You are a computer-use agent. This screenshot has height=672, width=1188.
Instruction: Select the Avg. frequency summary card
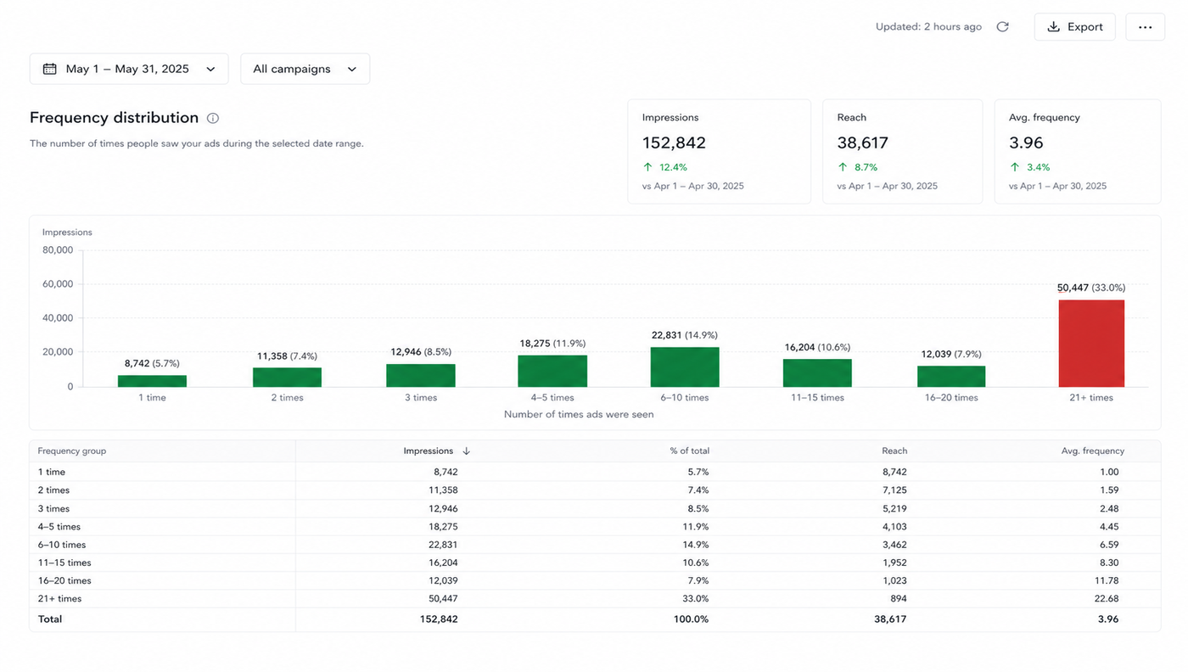1078,152
